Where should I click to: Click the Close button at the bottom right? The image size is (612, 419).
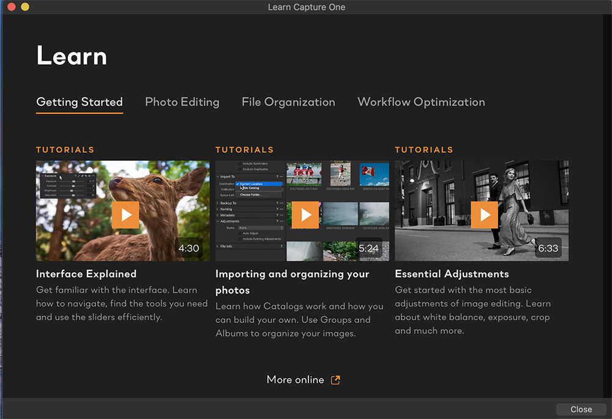(x=581, y=409)
